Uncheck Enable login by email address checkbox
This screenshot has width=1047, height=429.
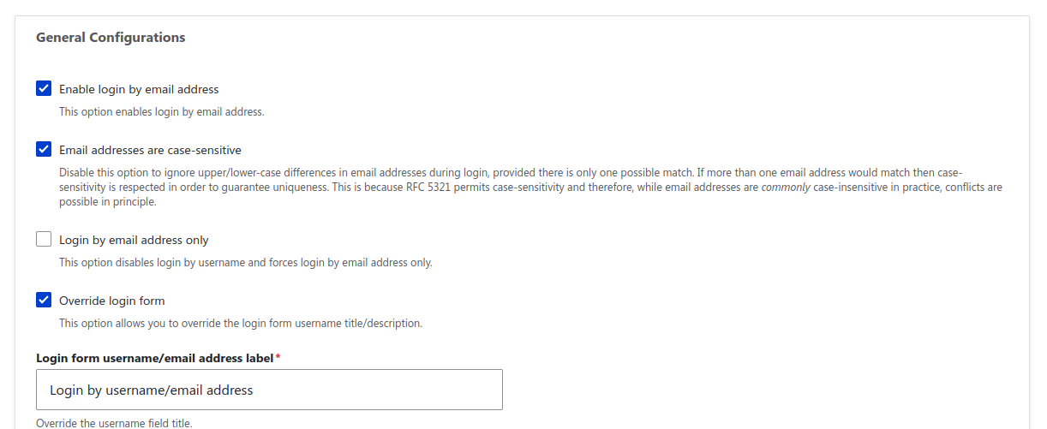[x=44, y=88]
